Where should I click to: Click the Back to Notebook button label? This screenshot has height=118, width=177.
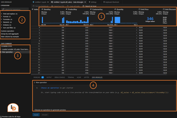click(42, 6)
